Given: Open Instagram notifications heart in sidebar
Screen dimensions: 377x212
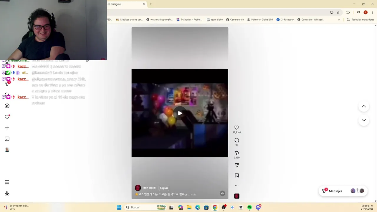Looking at the screenshot, I should point(7,117).
